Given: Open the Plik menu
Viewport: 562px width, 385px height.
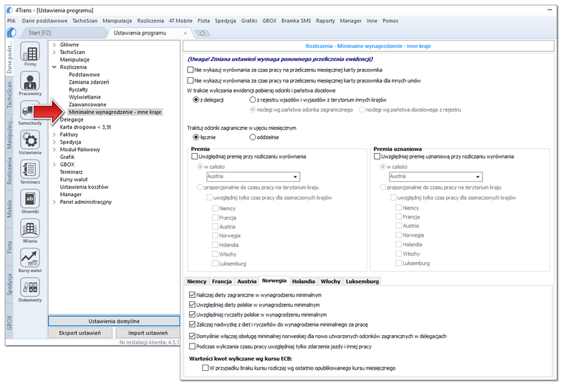Looking at the screenshot, I should [x=11, y=21].
